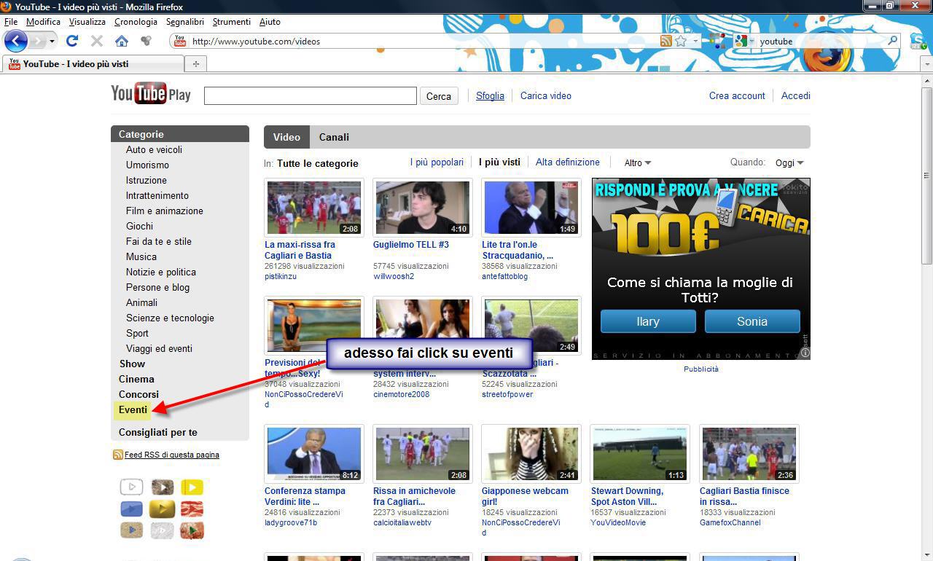Open the File menu

click(11, 22)
